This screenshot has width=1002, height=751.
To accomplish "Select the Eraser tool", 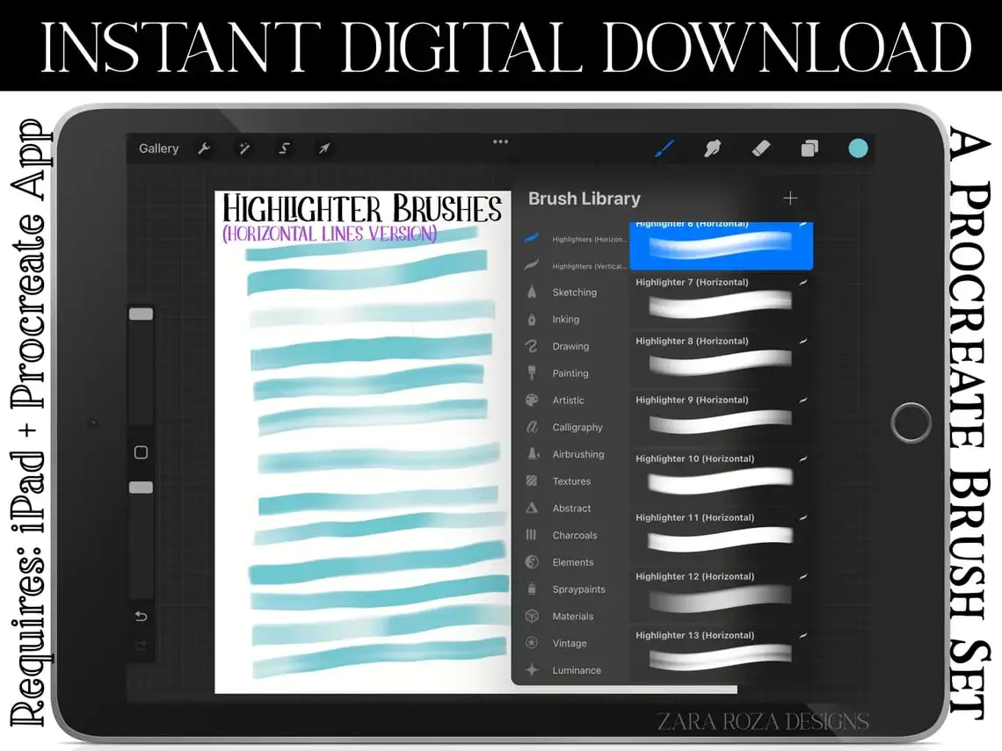I will 761,148.
